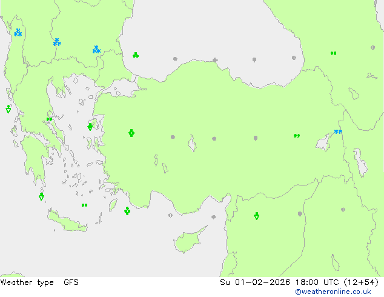Click the gray dot over eastern Syria
The height and width of the screenshot is (297, 384).
click(300, 214)
